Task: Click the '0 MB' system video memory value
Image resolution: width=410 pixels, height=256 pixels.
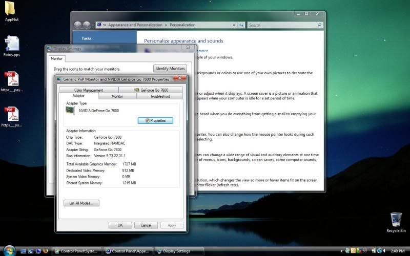Action: (126, 177)
